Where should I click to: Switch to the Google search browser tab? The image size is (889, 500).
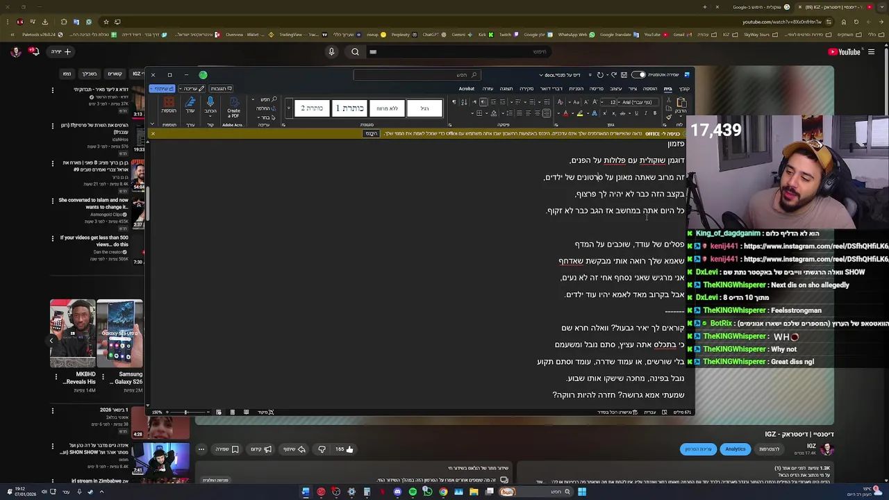pyautogui.click(x=761, y=7)
